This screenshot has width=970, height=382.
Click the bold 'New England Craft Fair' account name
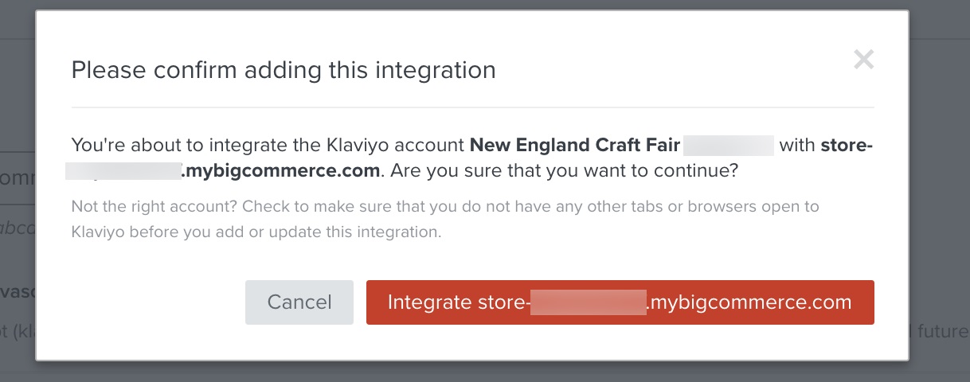tap(574, 146)
